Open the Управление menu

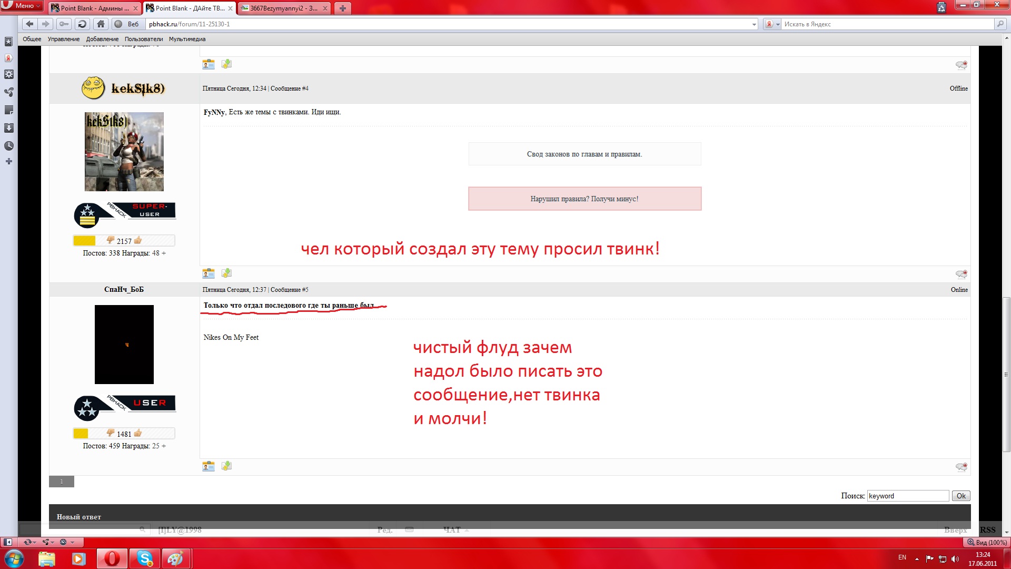tap(64, 39)
